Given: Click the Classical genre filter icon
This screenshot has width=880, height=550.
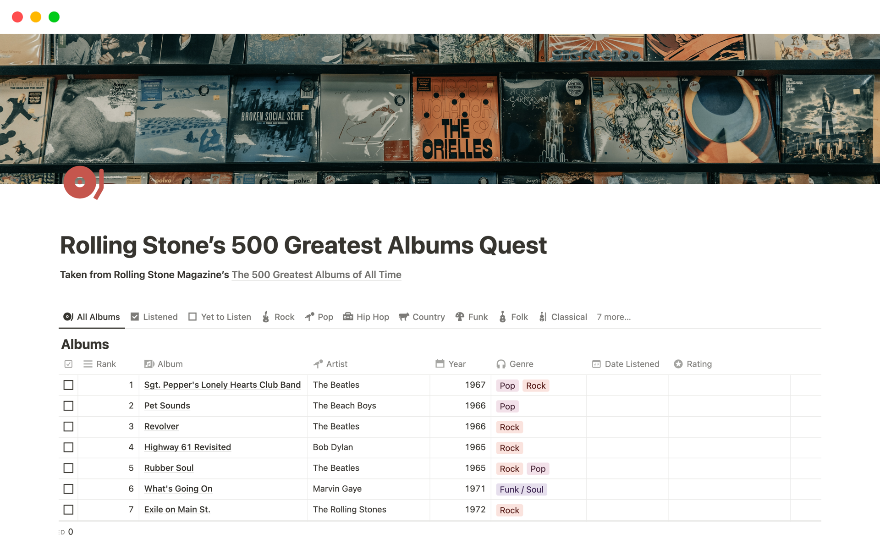Looking at the screenshot, I should pos(542,316).
